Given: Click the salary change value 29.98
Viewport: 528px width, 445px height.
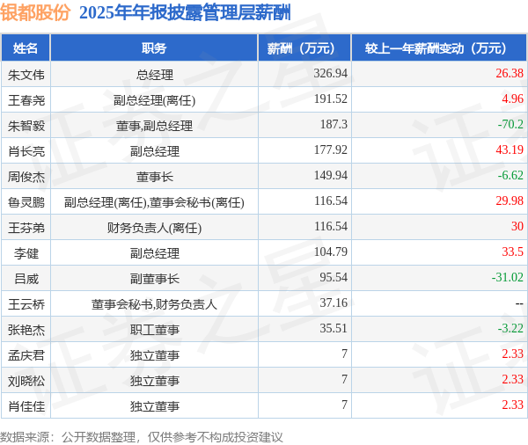Looking at the screenshot, I should (510, 201).
